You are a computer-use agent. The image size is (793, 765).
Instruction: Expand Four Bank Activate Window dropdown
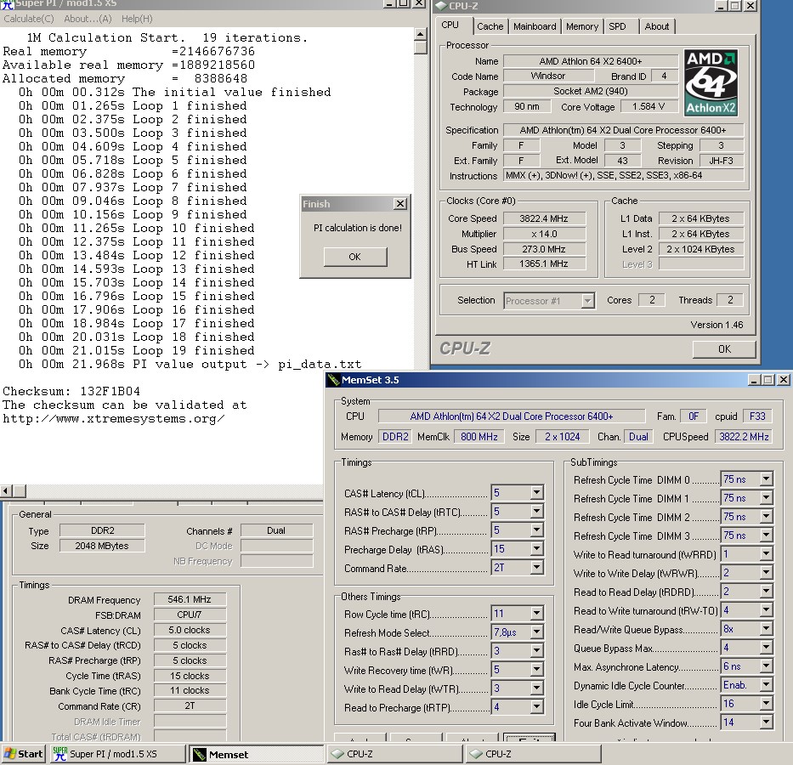pos(766,722)
